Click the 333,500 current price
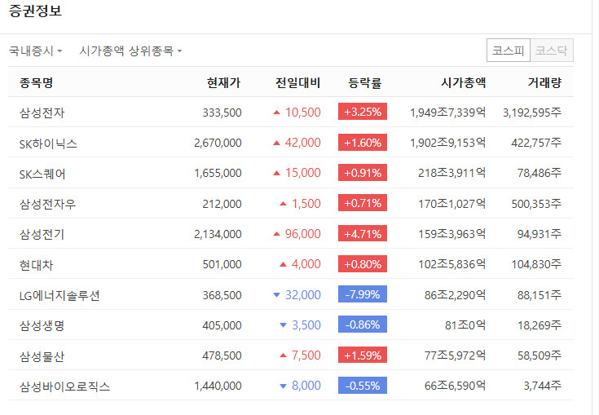 pos(222,113)
